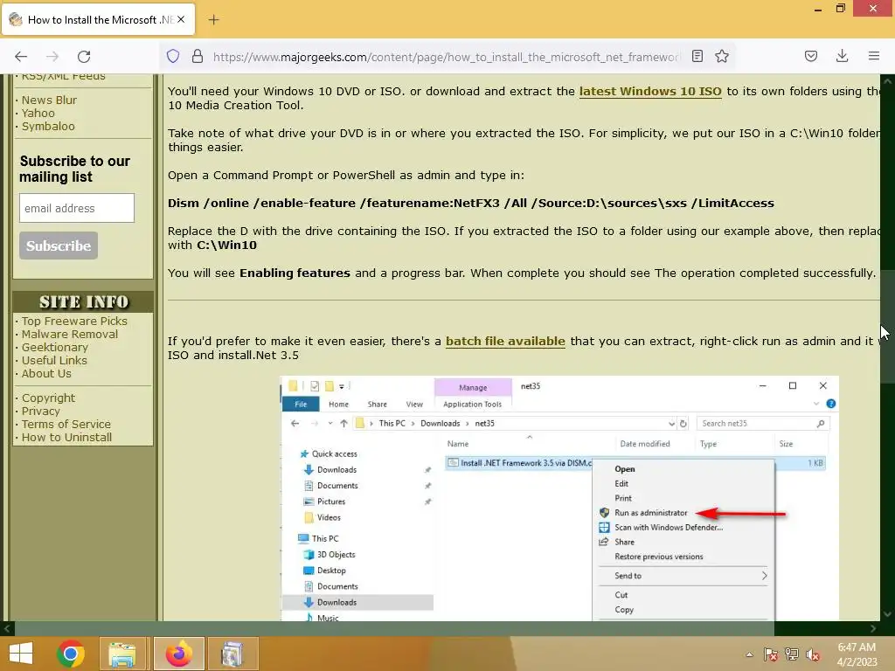
Task: Open the News Blur link
Action: 49,100
